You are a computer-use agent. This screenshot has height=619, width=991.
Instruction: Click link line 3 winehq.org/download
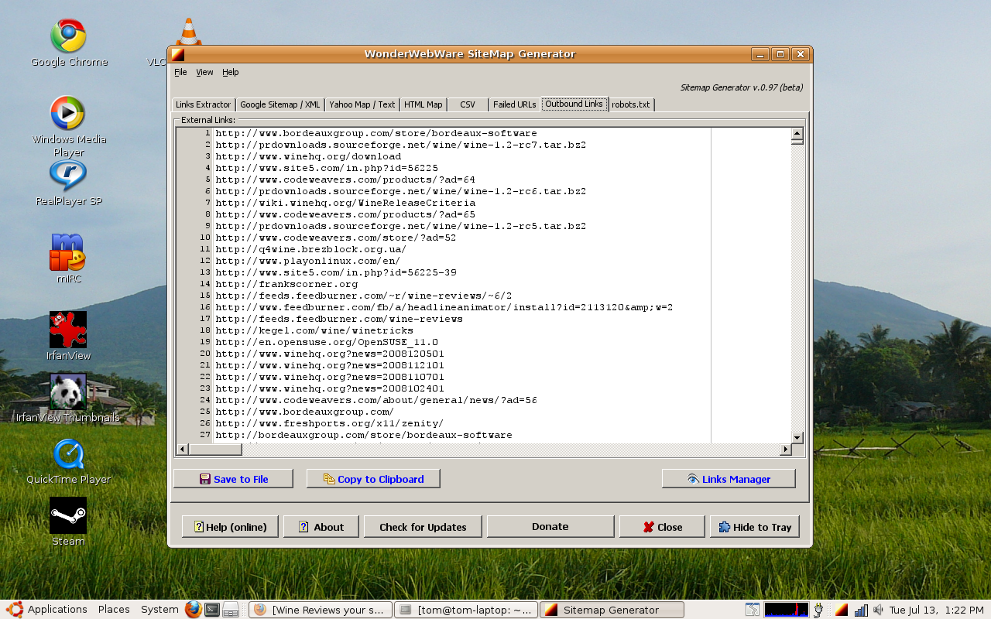(308, 156)
